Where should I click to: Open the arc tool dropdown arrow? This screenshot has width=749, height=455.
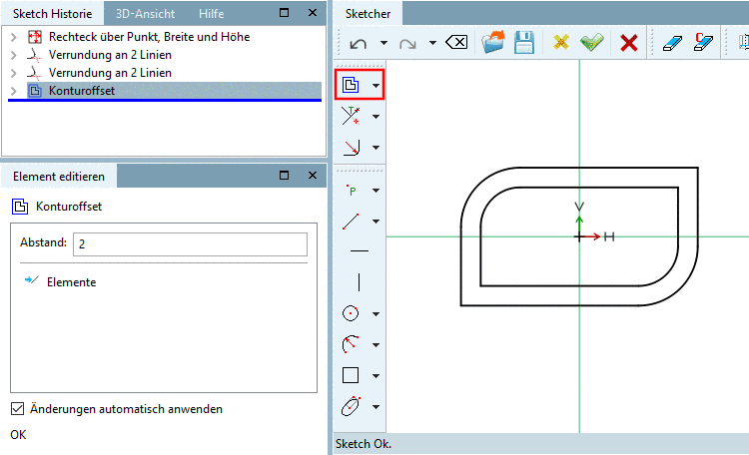click(375, 344)
